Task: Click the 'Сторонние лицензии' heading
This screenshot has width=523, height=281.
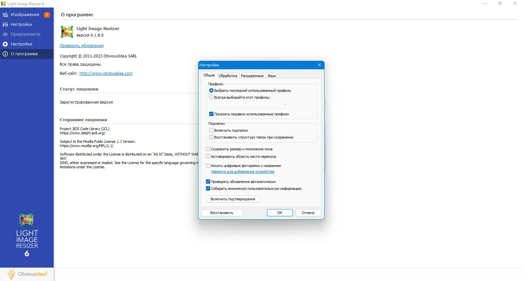Action: (x=83, y=120)
